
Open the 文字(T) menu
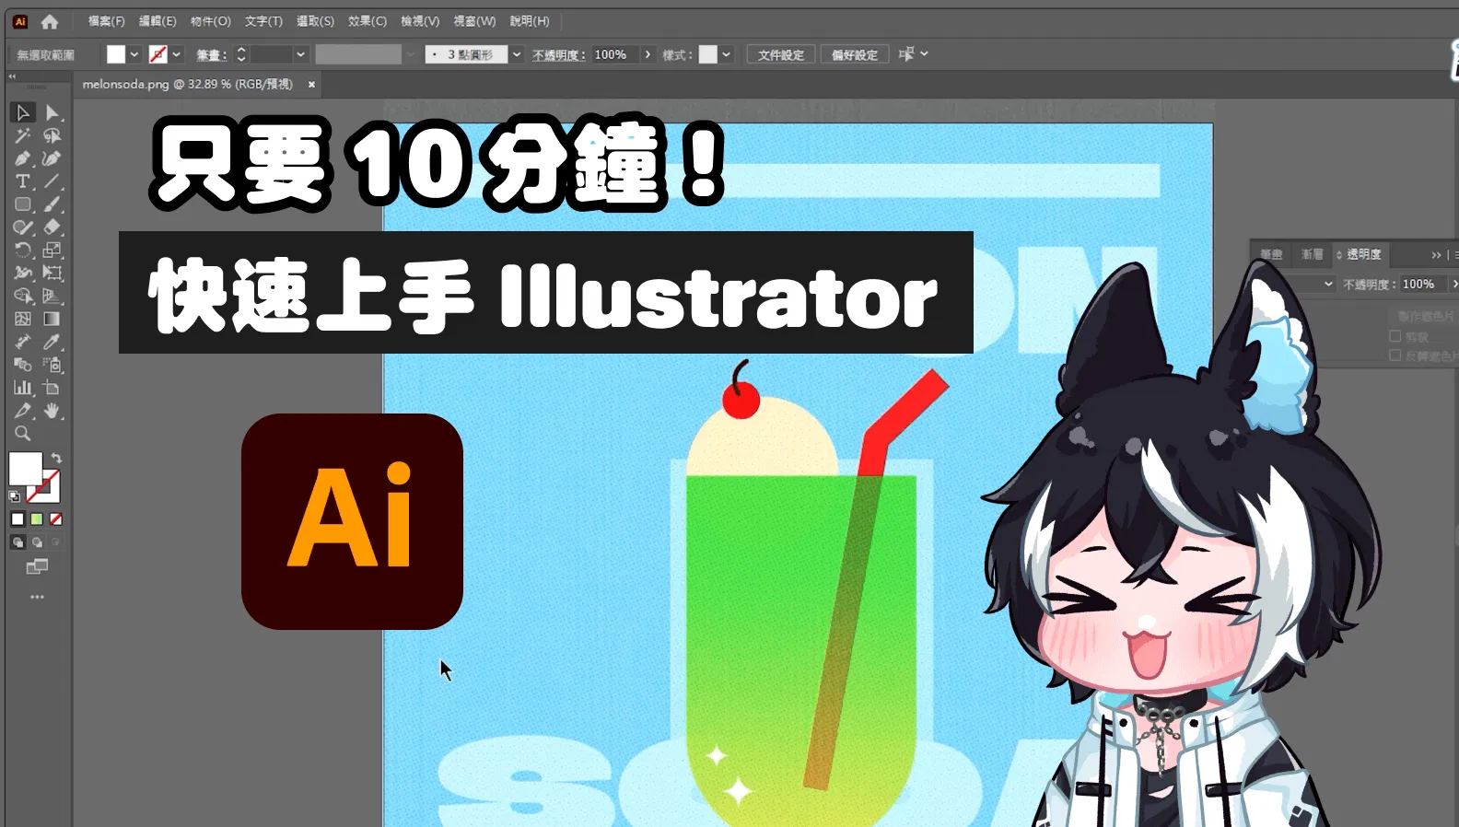[263, 21]
